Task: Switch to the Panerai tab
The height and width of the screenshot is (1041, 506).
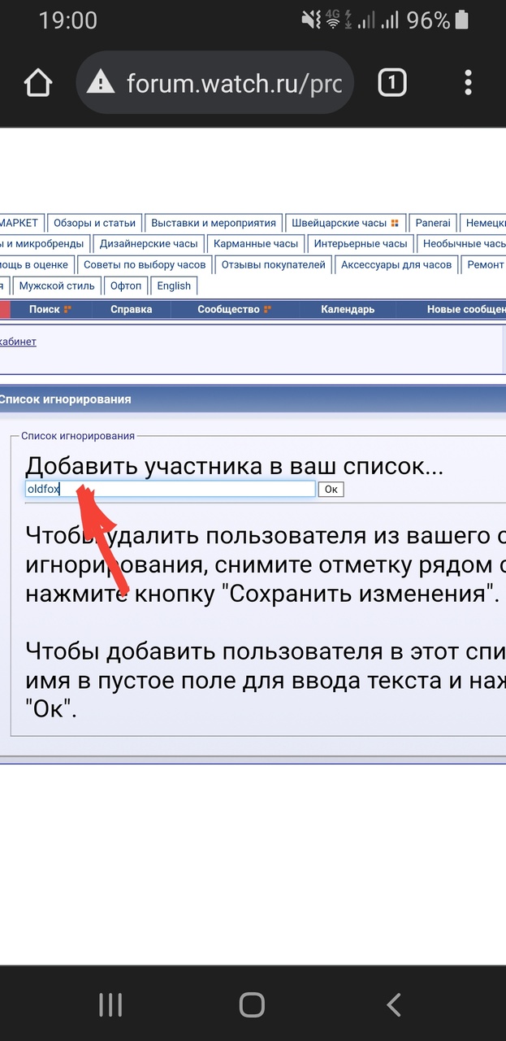Action: [x=431, y=223]
